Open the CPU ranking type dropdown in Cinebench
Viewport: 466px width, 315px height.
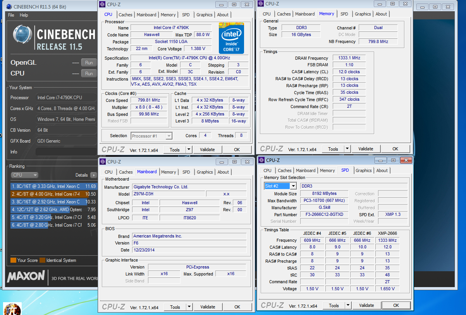pyautogui.click(x=24, y=175)
